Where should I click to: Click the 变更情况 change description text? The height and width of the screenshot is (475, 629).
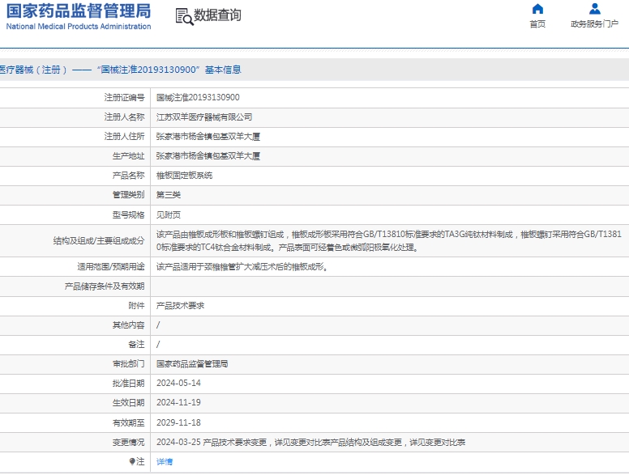[x=311, y=442]
